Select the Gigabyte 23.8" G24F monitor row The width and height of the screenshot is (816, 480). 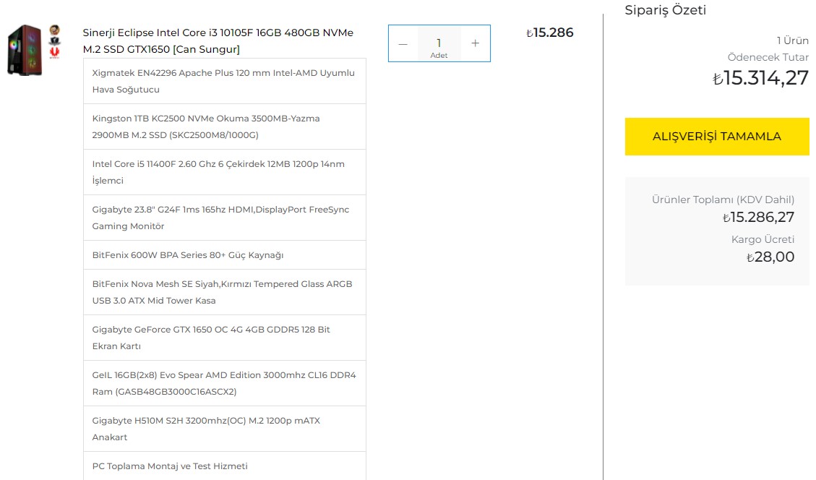pyautogui.click(x=225, y=218)
